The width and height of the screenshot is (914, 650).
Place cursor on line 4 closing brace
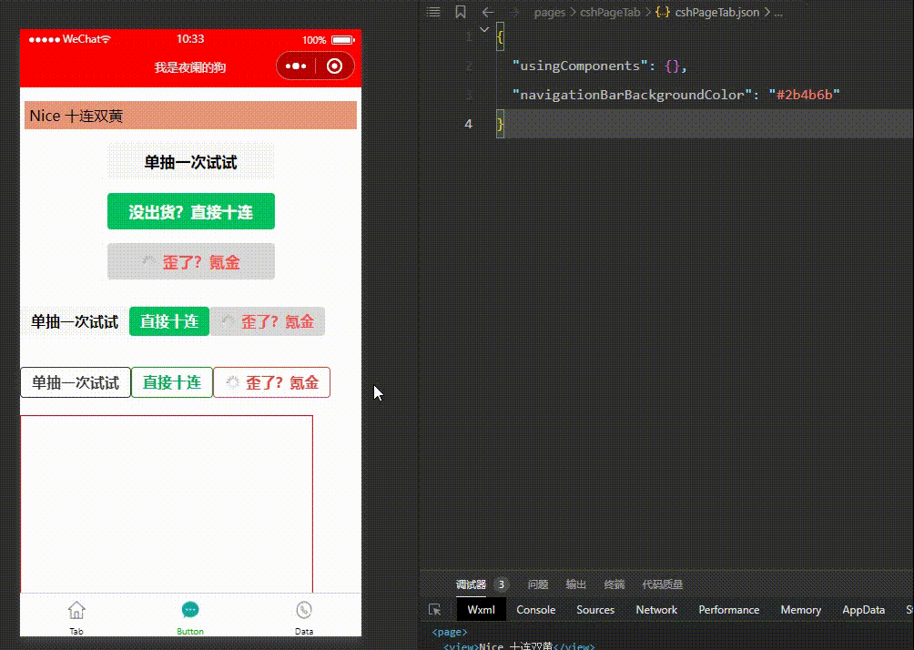point(500,124)
